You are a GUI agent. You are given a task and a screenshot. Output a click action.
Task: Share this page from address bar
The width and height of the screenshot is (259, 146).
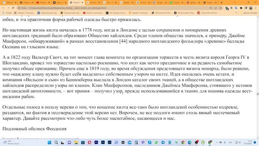[x=216, y=8]
